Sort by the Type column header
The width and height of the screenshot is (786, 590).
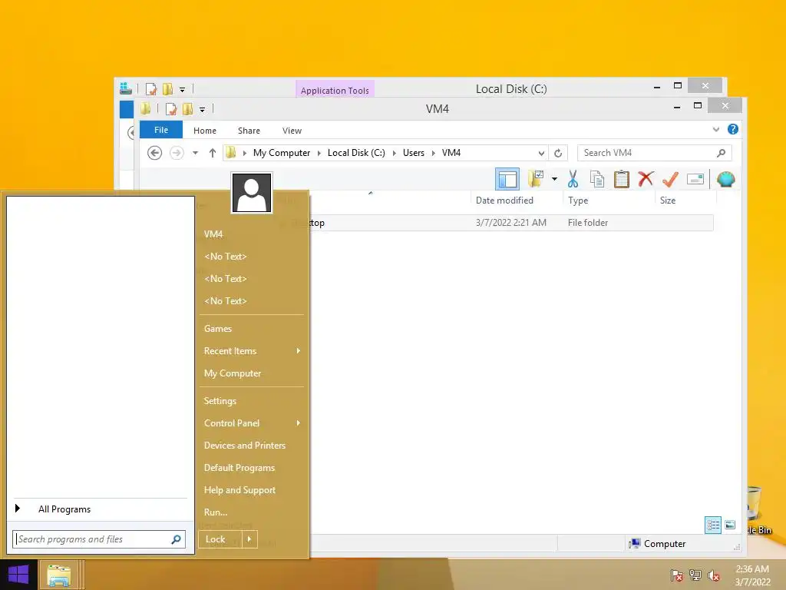[578, 201]
